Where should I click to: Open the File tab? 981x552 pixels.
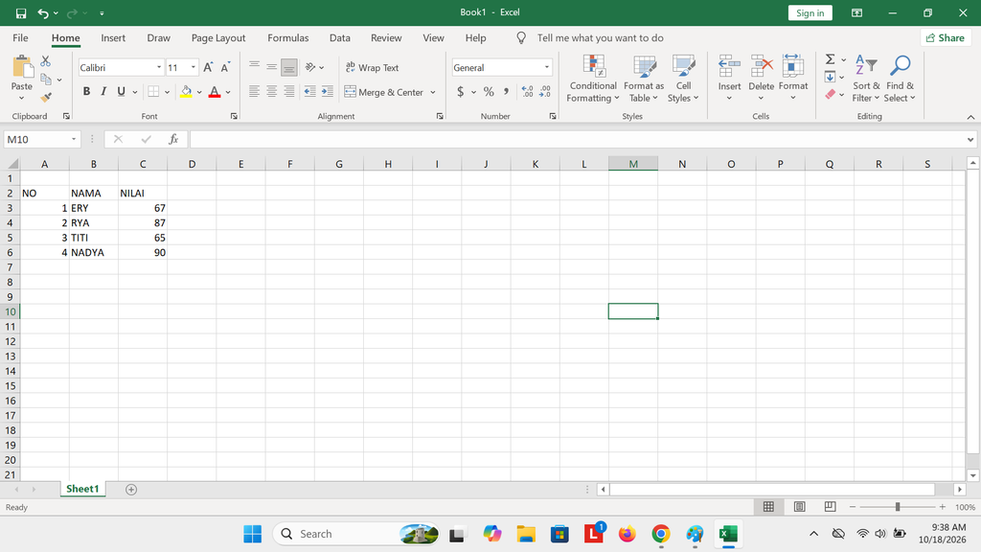point(20,37)
